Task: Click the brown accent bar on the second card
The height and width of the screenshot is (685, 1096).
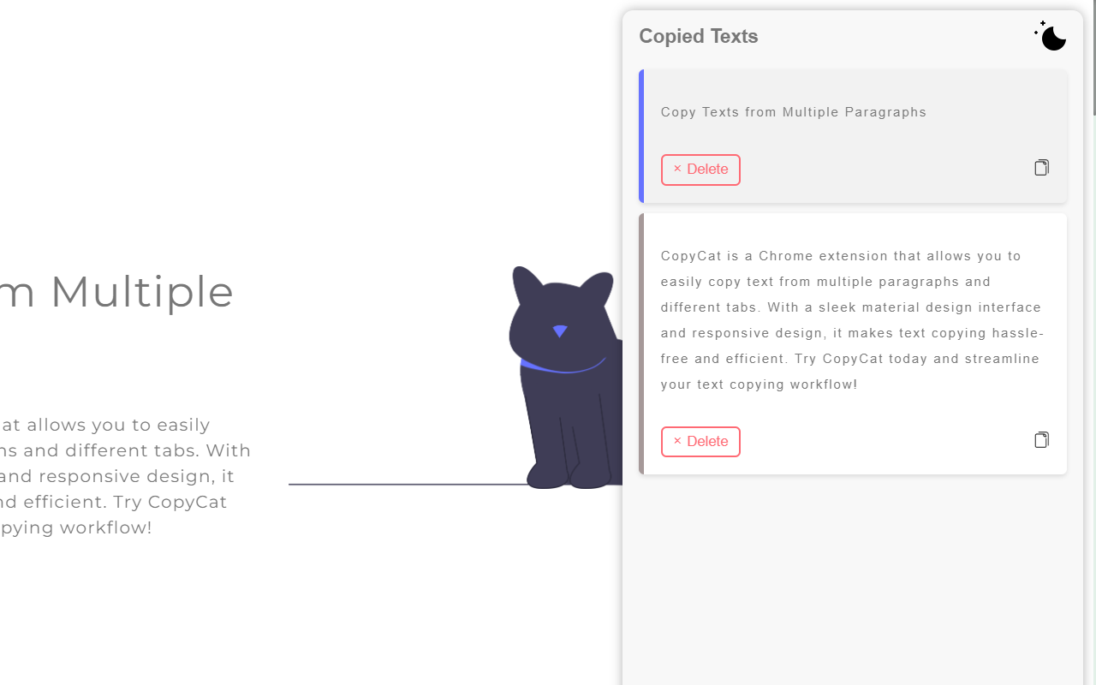Action: click(x=640, y=342)
